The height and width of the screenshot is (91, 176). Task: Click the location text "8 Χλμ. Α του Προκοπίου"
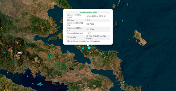coord(97,36)
